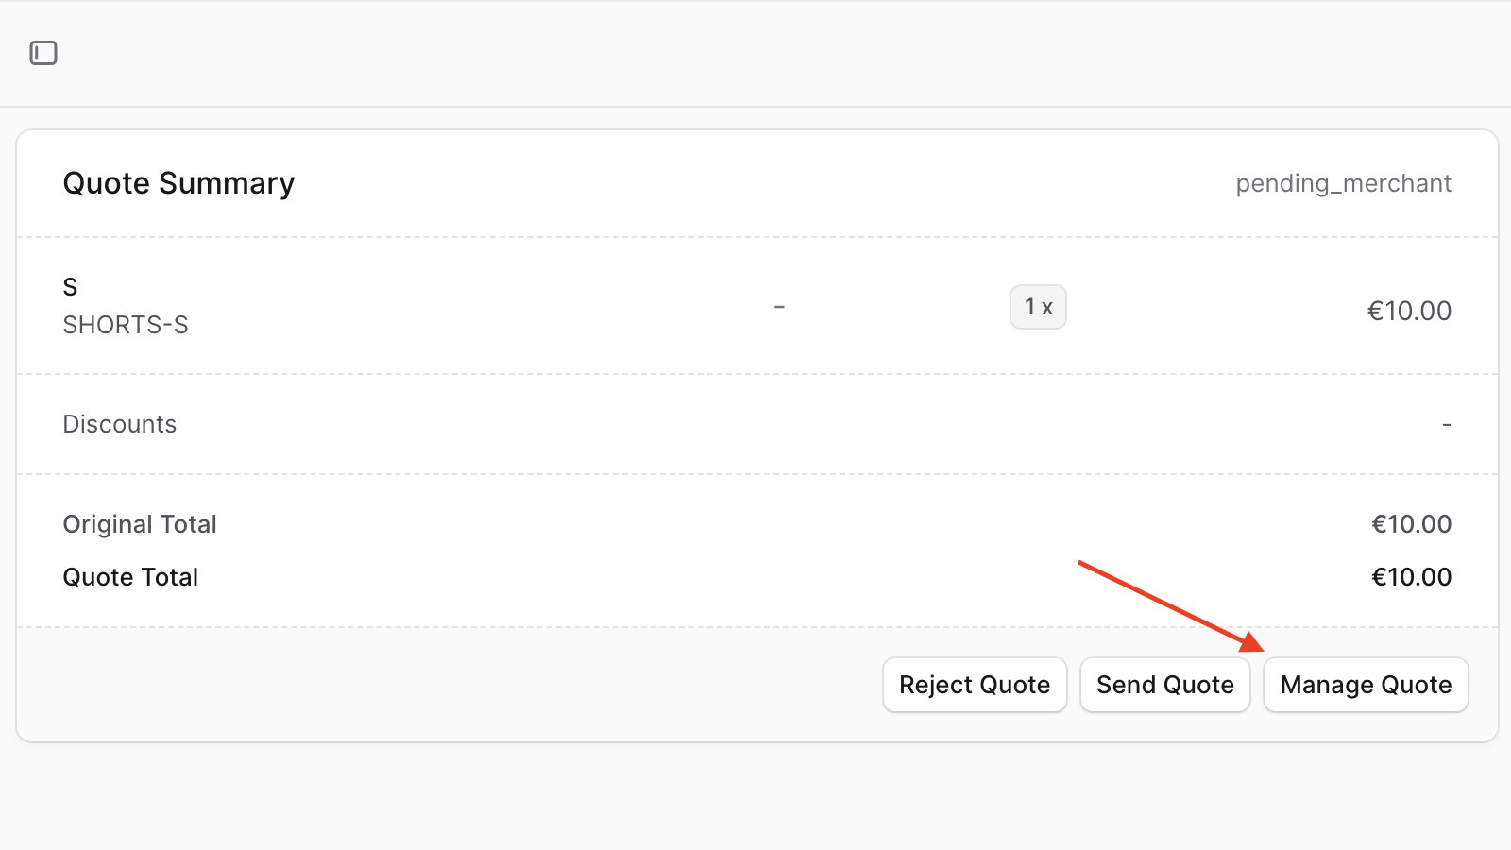Click the bold €10.00 Quote Total value
This screenshot has height=850, width=1511.
(1412, 577)
